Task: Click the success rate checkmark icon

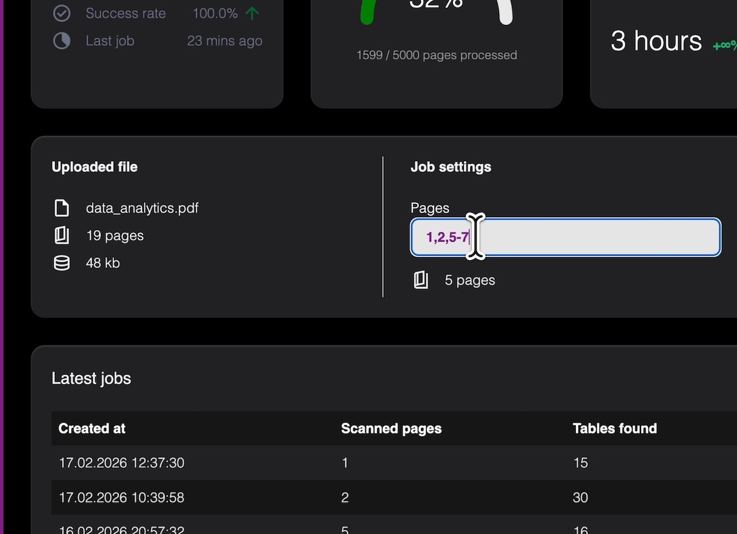Action: click(x=61, y=13)
